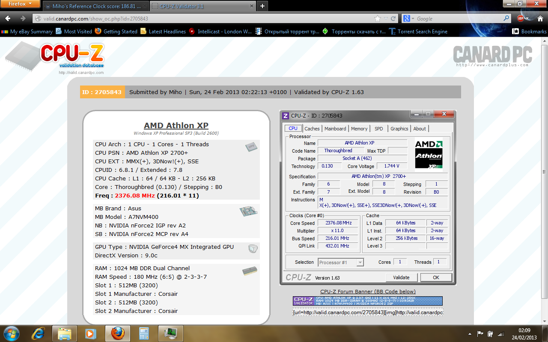This screenshot has width=548, height=342.
Task: Open the Google search engine selector
Action: 409,18
